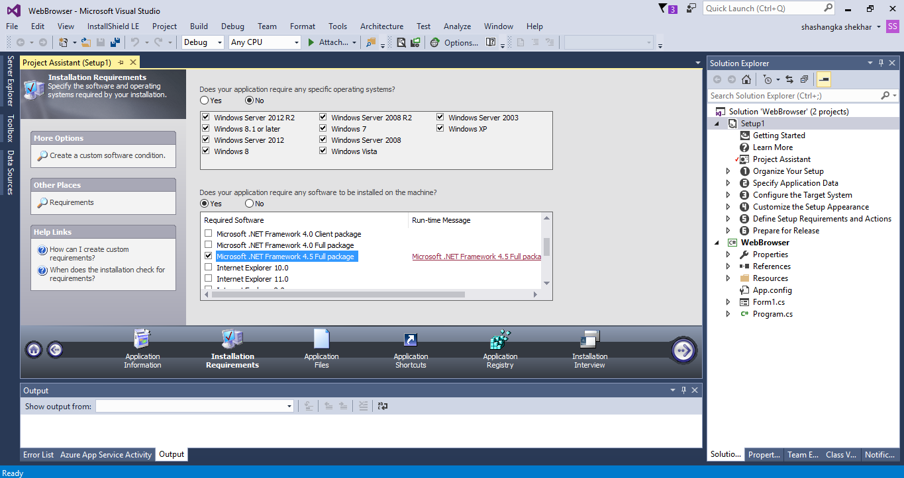This screenshot has height=478, width=904.
Task: Expand the Form1.cs node
Action: (728, 302)
